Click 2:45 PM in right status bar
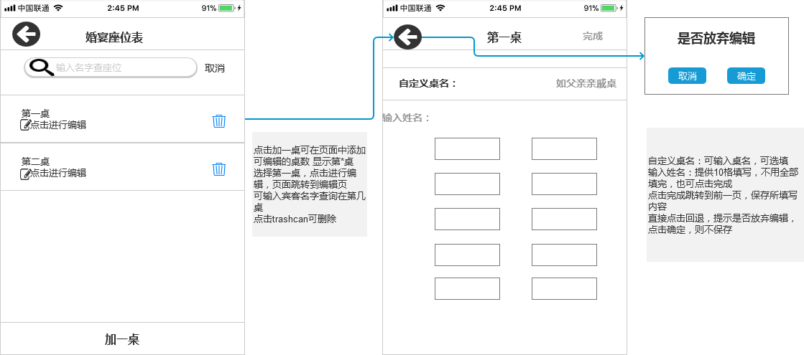Image resolution: width=804 pixels, height=355 pixels. [x=505, y=8]
